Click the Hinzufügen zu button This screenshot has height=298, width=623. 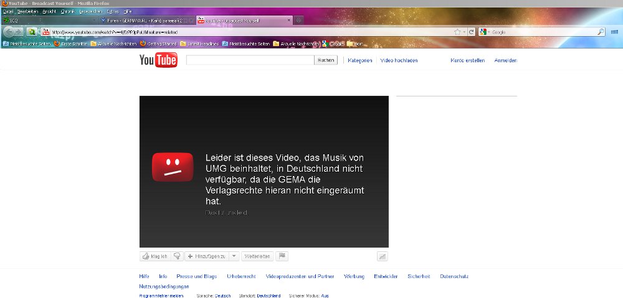[207, 256]
